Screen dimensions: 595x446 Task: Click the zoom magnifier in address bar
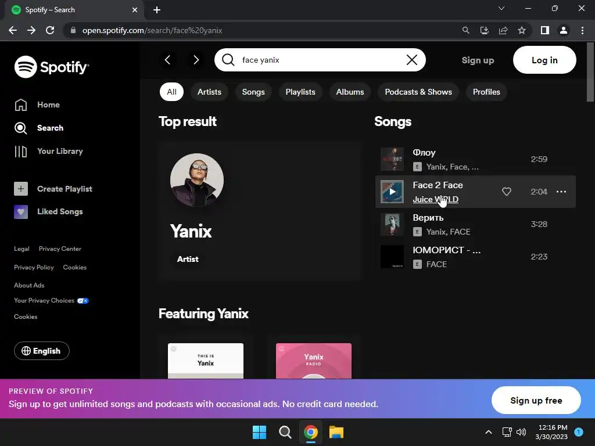point(465,30)
